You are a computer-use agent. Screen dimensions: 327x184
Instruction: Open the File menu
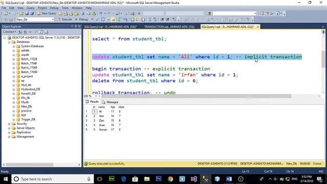tap(4, 8)
